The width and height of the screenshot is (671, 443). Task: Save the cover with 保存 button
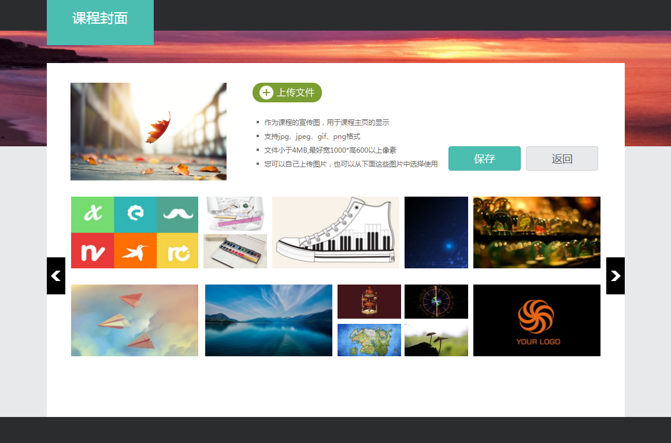[484, 158]
